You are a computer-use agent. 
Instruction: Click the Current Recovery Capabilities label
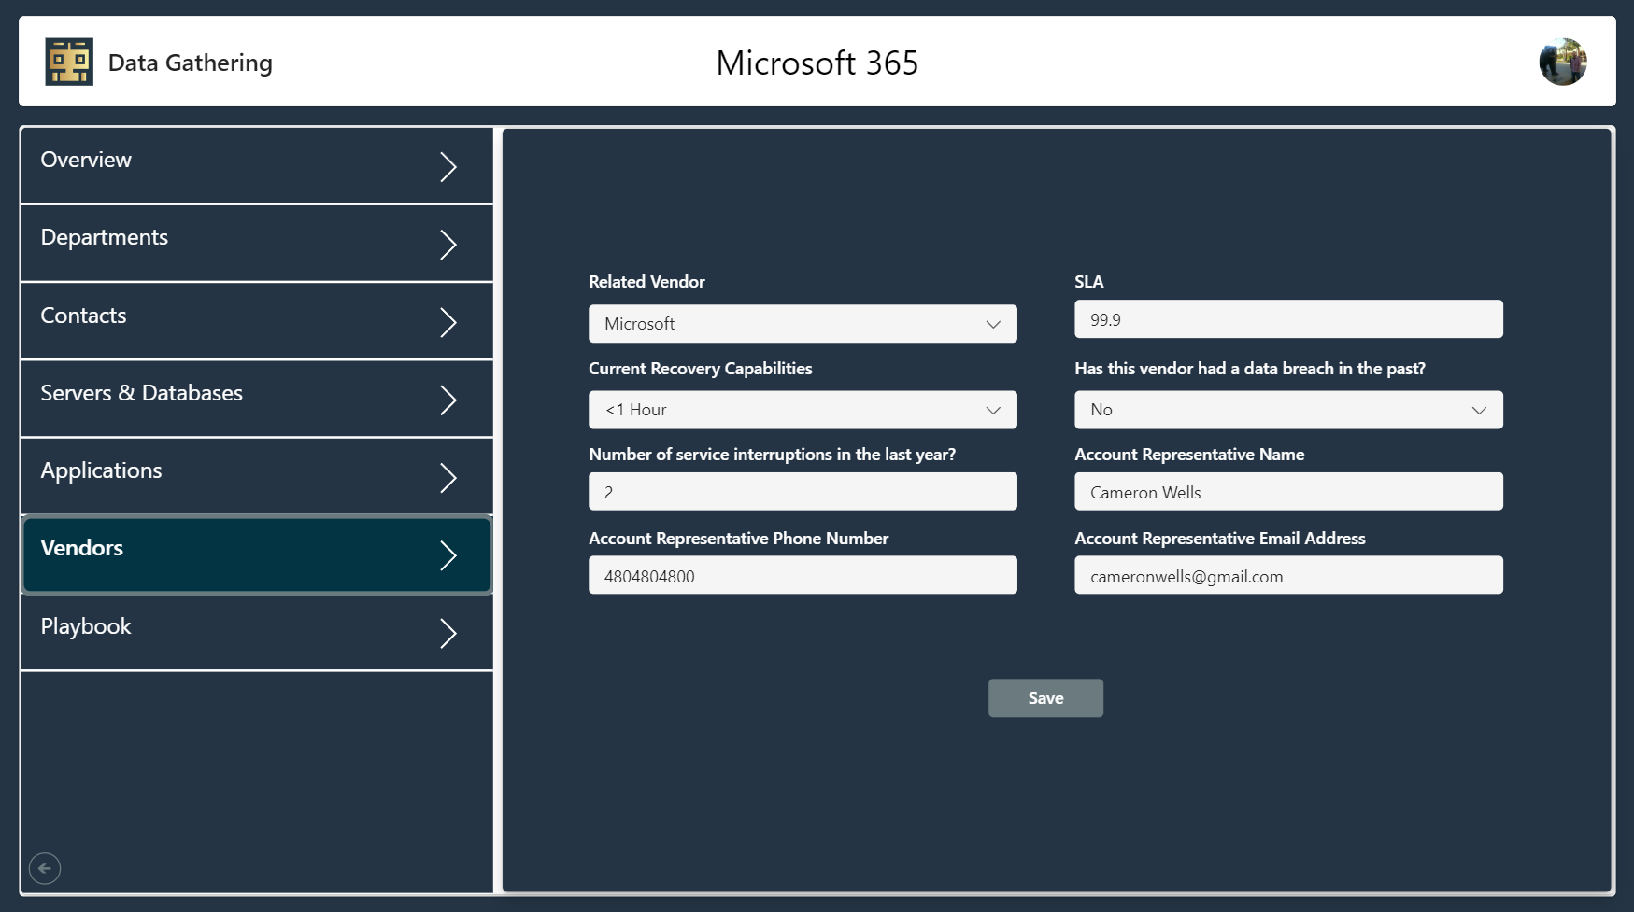pos(700,369)
